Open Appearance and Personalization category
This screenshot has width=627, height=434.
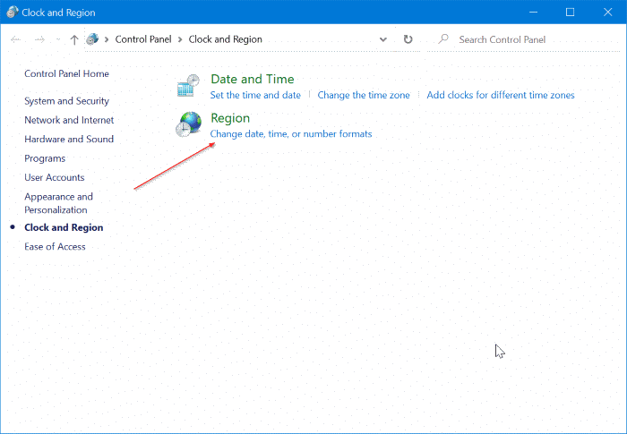point(59,203)
